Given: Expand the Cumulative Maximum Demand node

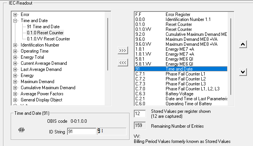Looking at the screenshot, I should tap(15, 88).
